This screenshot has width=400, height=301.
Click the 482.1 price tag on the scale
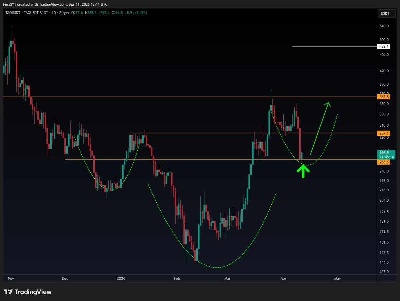click(x=384, y=46)
